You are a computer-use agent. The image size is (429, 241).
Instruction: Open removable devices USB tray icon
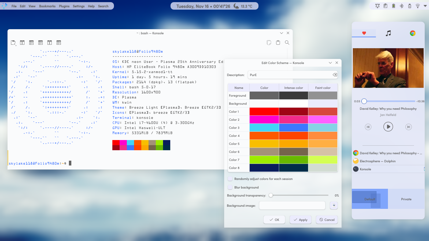pos(410,6)
